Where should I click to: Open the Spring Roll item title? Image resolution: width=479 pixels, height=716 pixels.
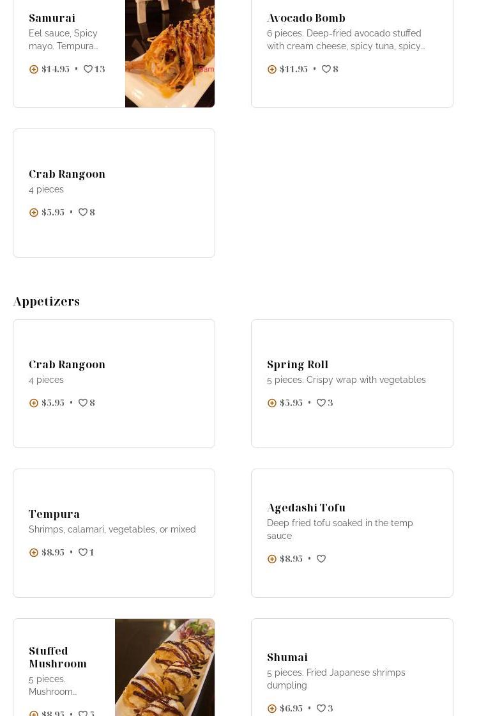(298, 364)
